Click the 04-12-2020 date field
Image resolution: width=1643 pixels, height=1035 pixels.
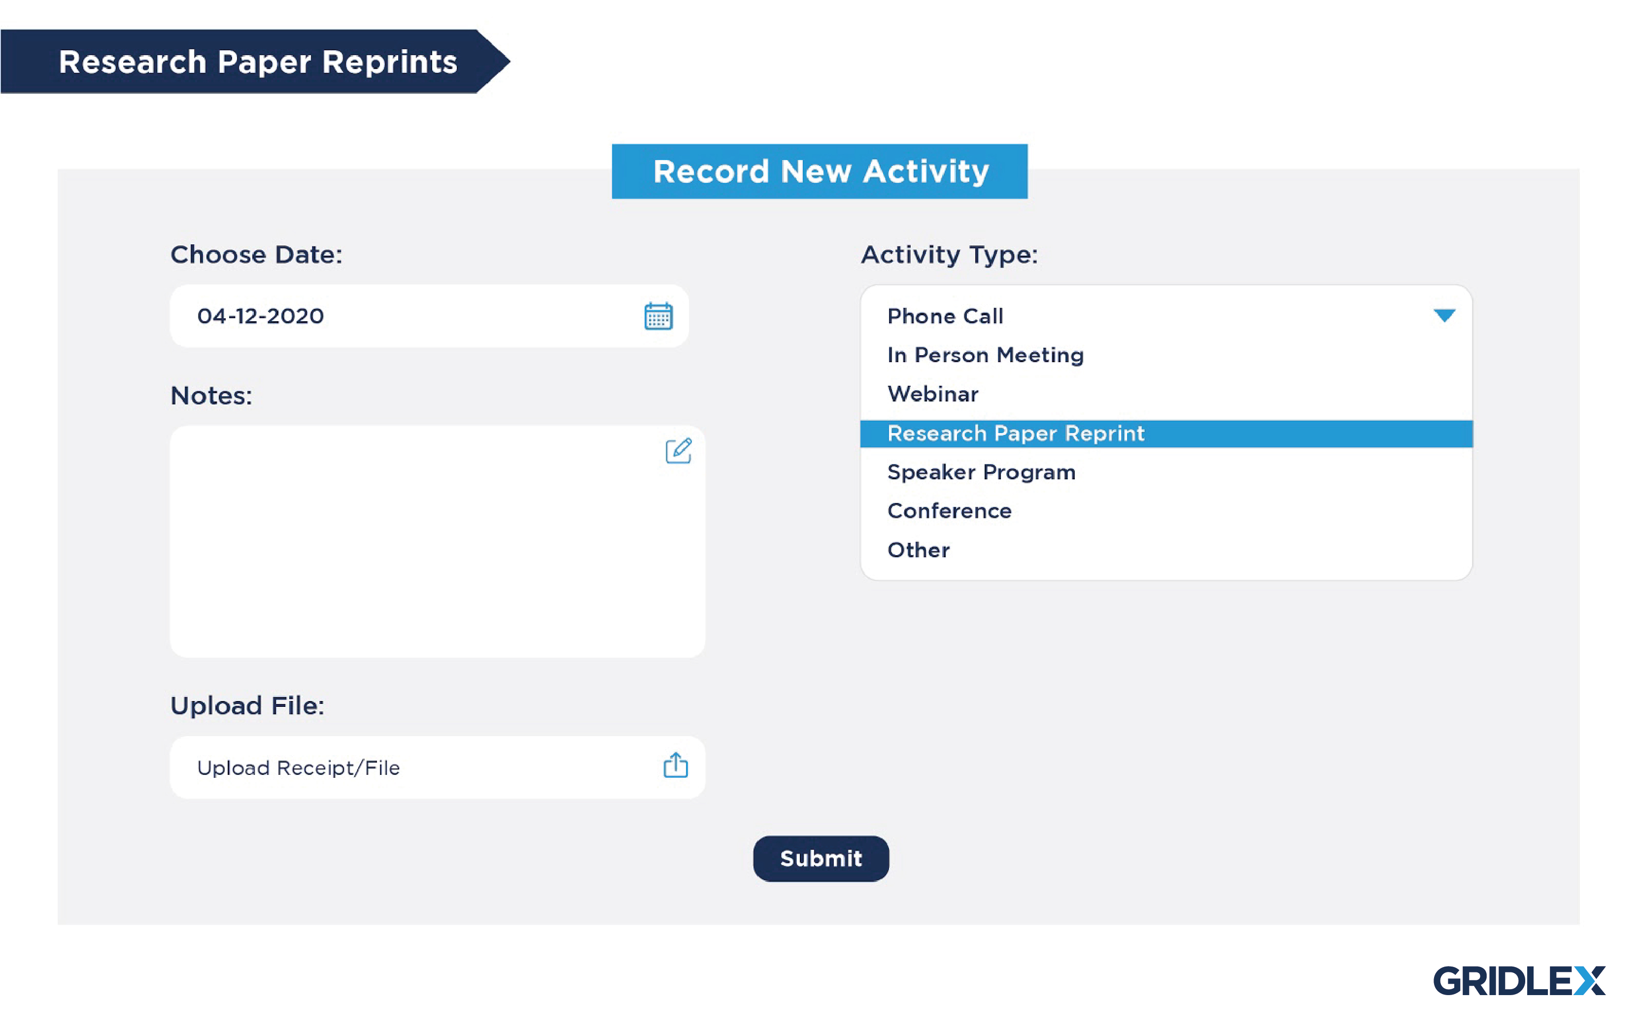[x=429, y=316]
